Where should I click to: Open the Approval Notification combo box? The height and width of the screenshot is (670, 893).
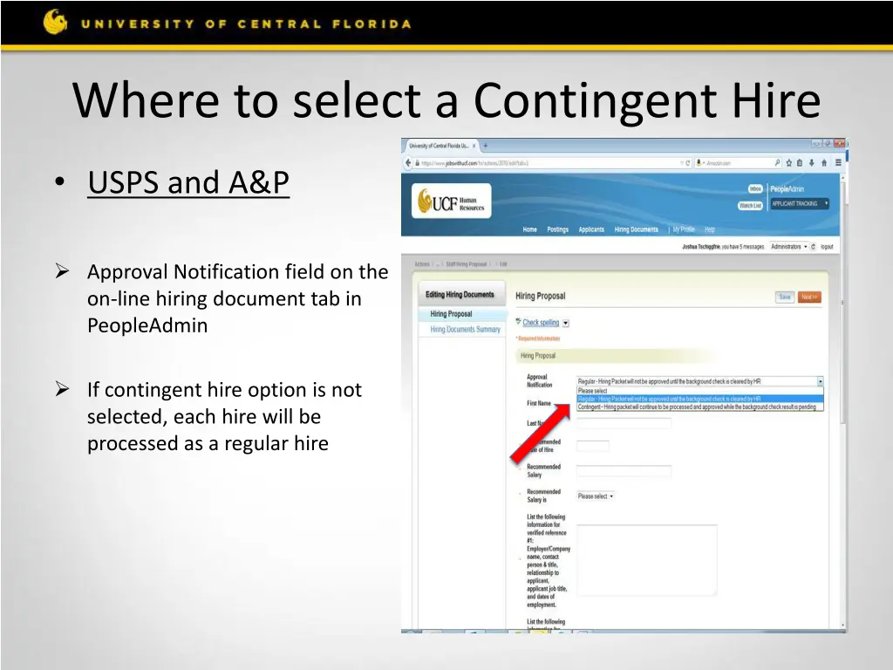pos(700,381)
